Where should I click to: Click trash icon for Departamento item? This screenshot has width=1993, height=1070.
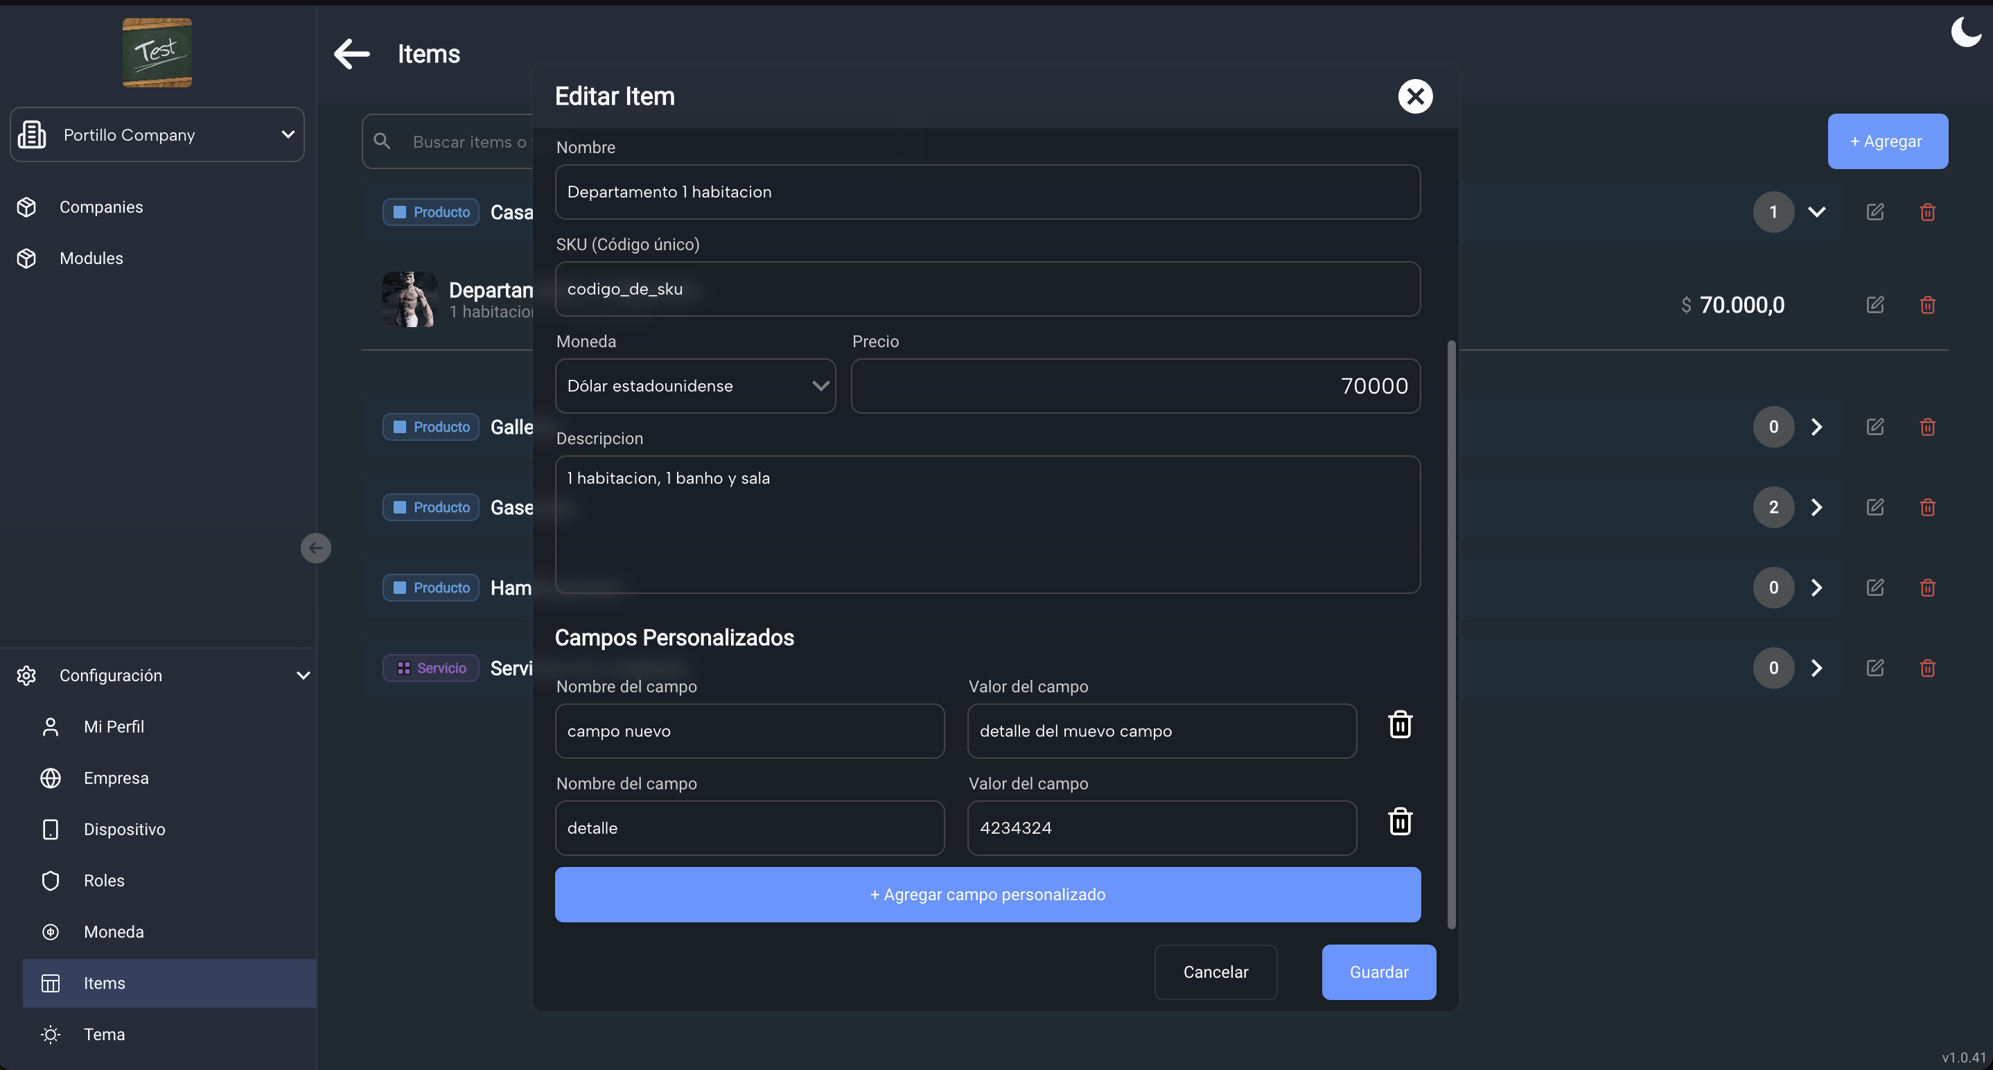(1927, 305)
